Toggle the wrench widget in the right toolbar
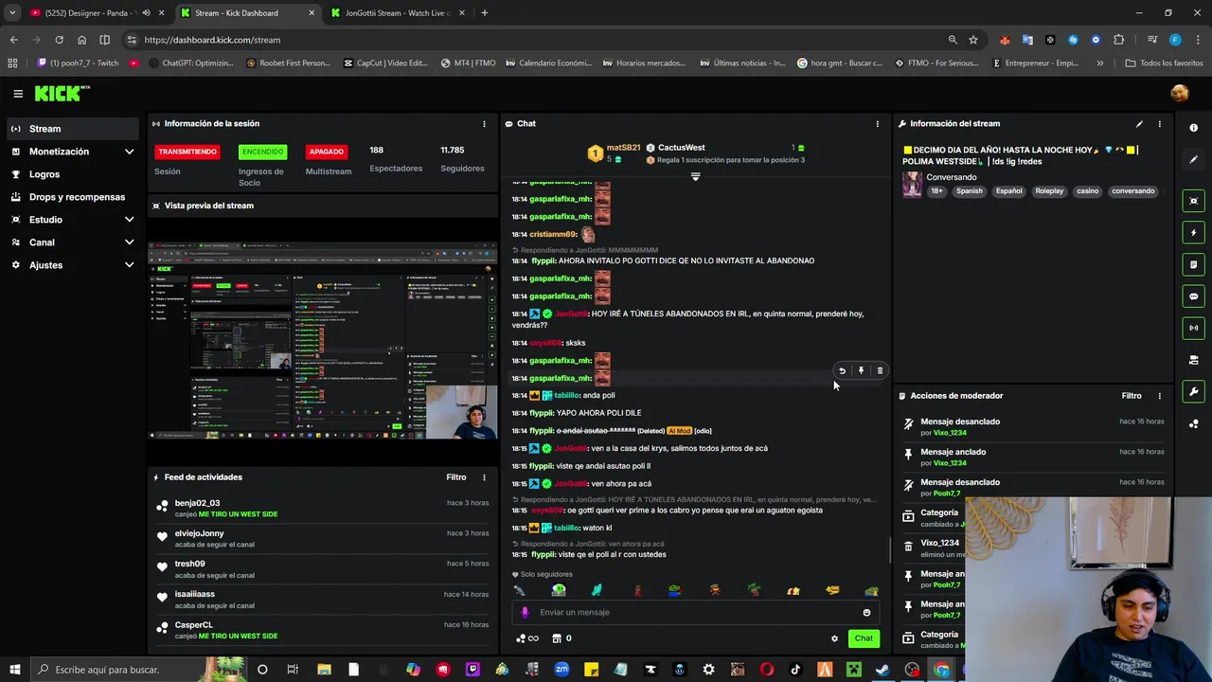 coord(1193,392)
